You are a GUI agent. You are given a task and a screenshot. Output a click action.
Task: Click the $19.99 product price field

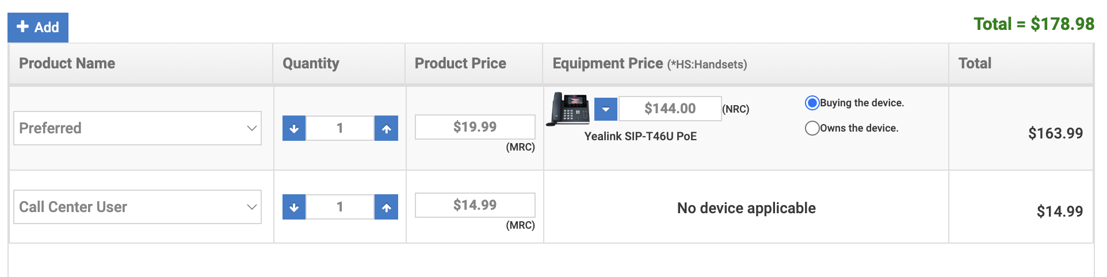[475, 127]
